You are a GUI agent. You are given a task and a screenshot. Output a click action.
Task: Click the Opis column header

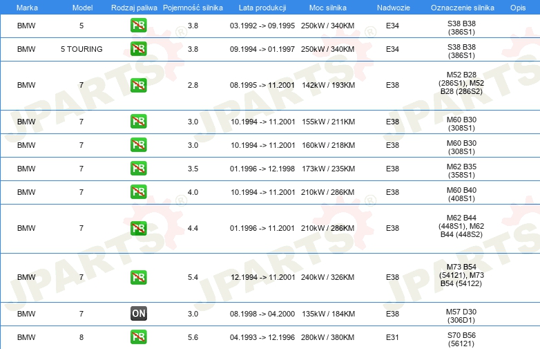[518, 8]
